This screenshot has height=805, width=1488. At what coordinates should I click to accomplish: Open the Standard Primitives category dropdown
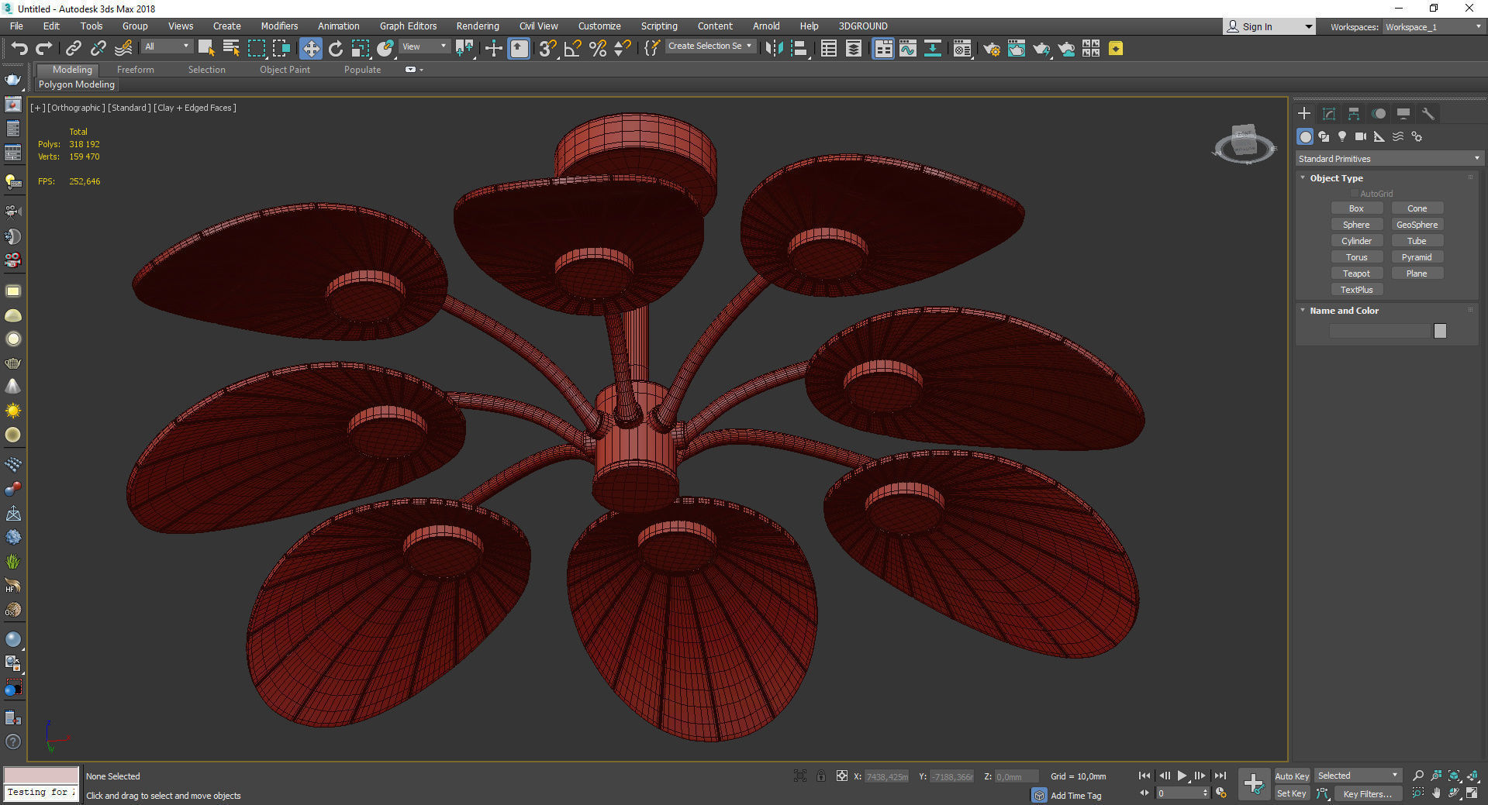tap(1389, 159)
